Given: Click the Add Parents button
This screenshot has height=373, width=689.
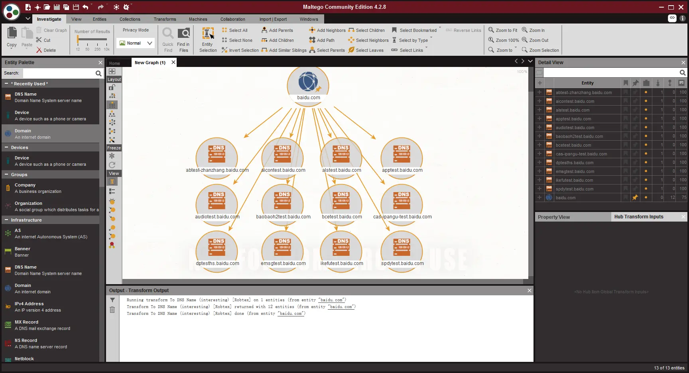Looking at the screenshot, I should point(277,30).
